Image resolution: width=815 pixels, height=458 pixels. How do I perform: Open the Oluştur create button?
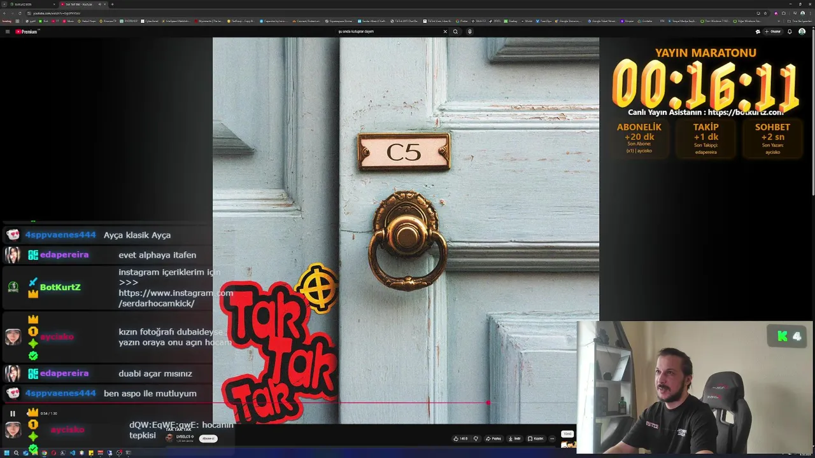pos(772,31)
